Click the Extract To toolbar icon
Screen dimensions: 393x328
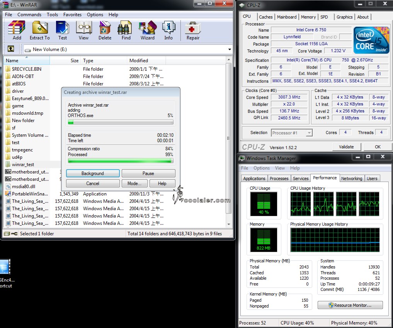click(40, 27)
